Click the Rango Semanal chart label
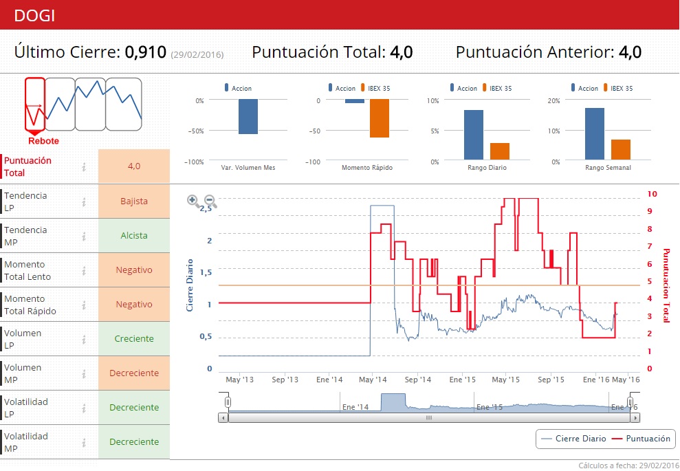 click(x=608, y=167)
